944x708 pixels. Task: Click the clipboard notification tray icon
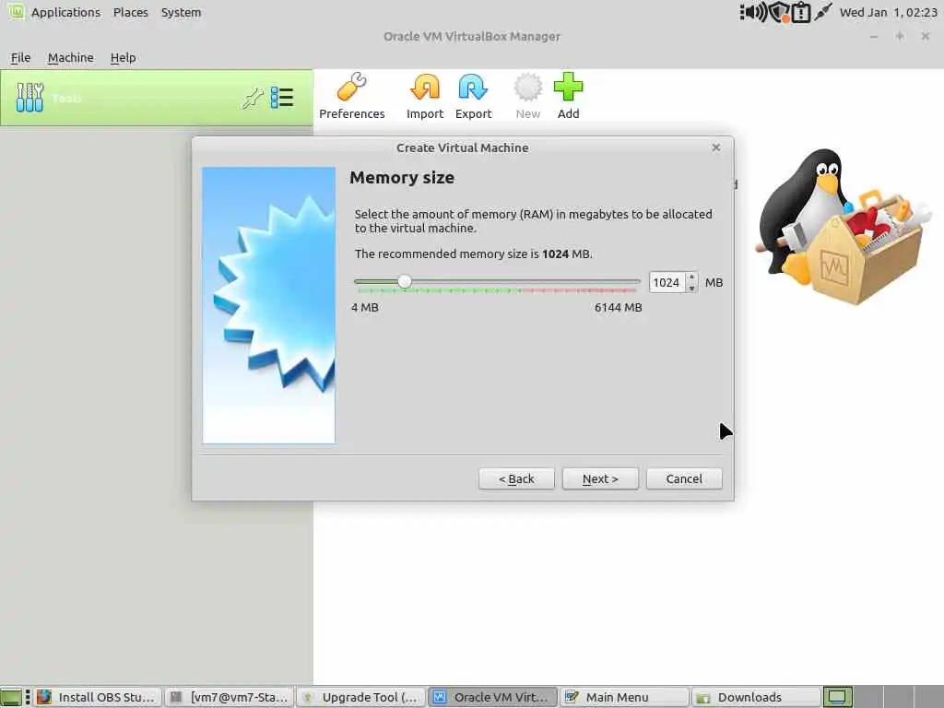coord(801,12)
